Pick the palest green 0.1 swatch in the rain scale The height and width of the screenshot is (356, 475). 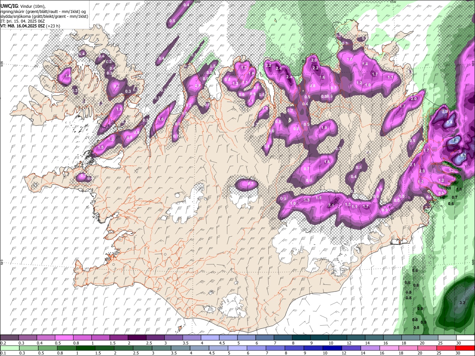click(x=10, y=348)
